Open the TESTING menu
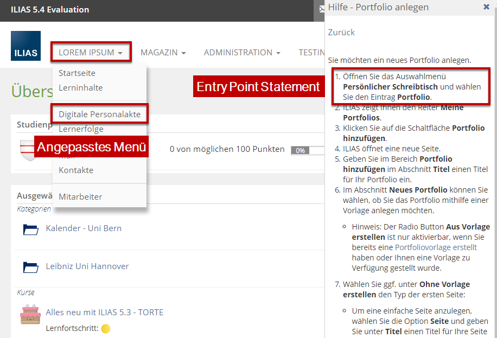 (311, 52)
